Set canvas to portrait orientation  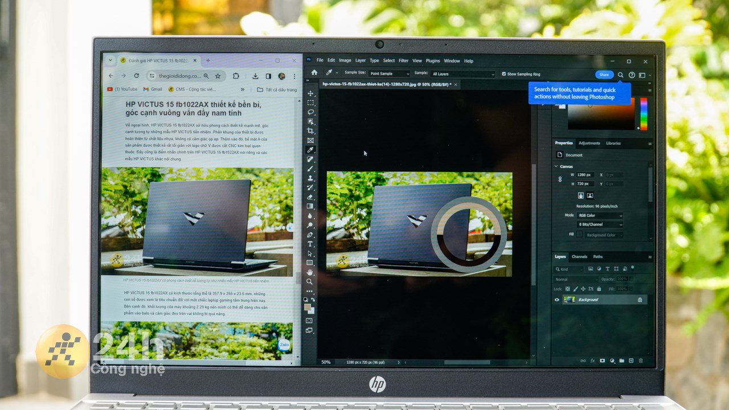click(x=581, y=195)
